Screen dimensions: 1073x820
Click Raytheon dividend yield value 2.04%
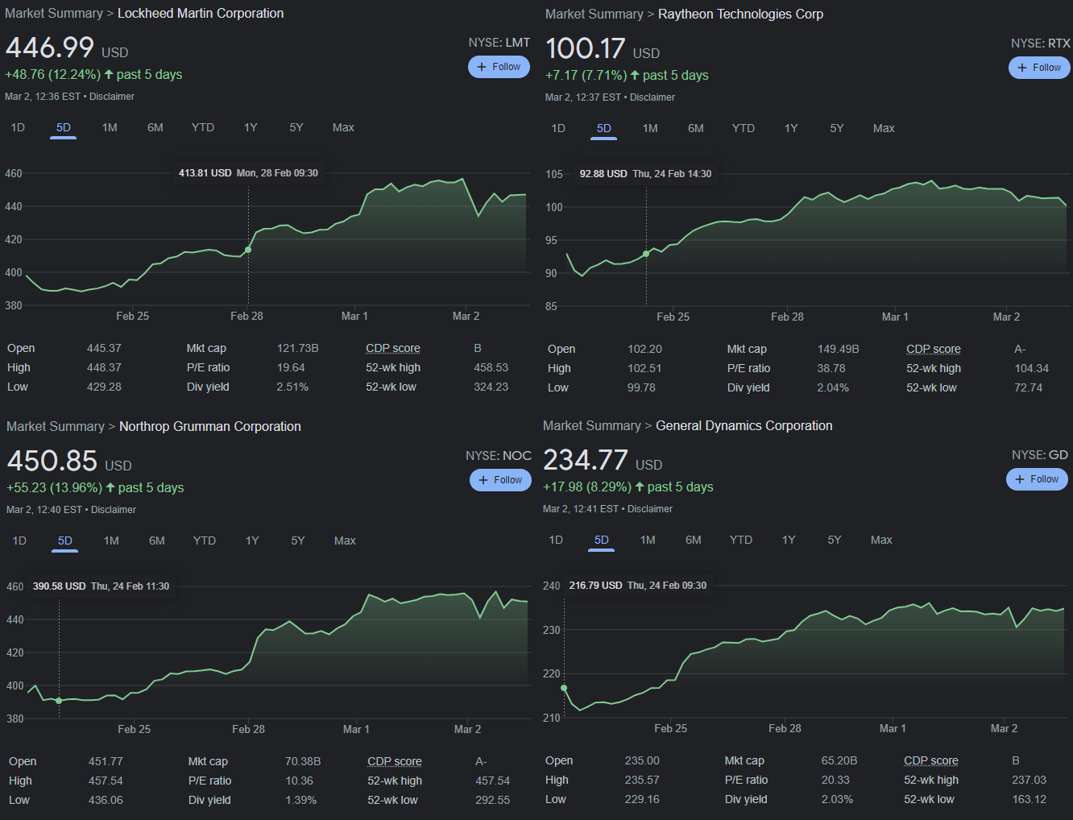[833, 387]
